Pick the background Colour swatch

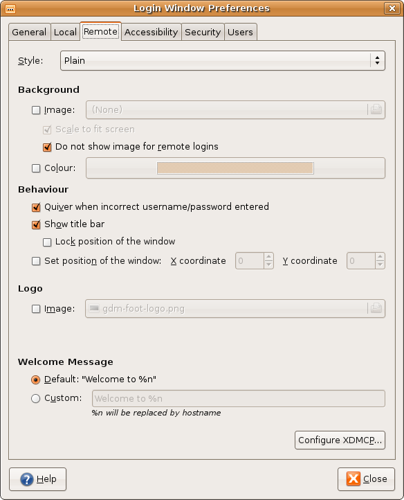click(235, 168)
